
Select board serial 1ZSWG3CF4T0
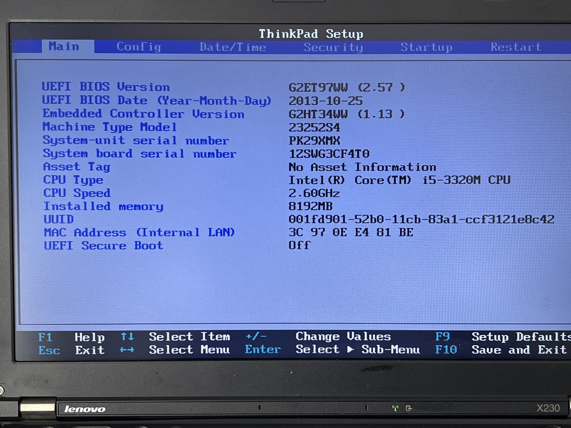pyautogui.click(x=329, y=154)
